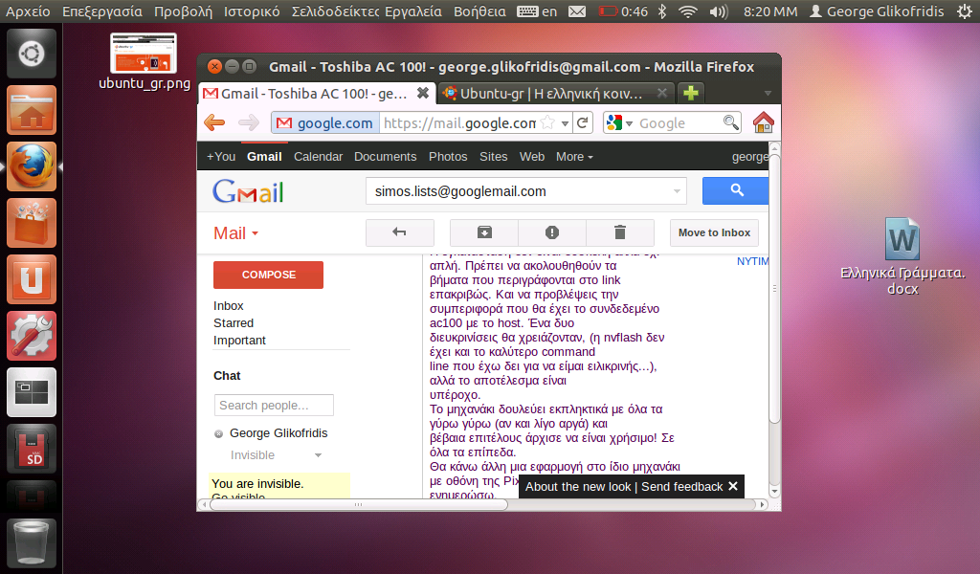Open Documents in Google bar
The height and width of the screenshot is (574, 980).
click(385, 157)
